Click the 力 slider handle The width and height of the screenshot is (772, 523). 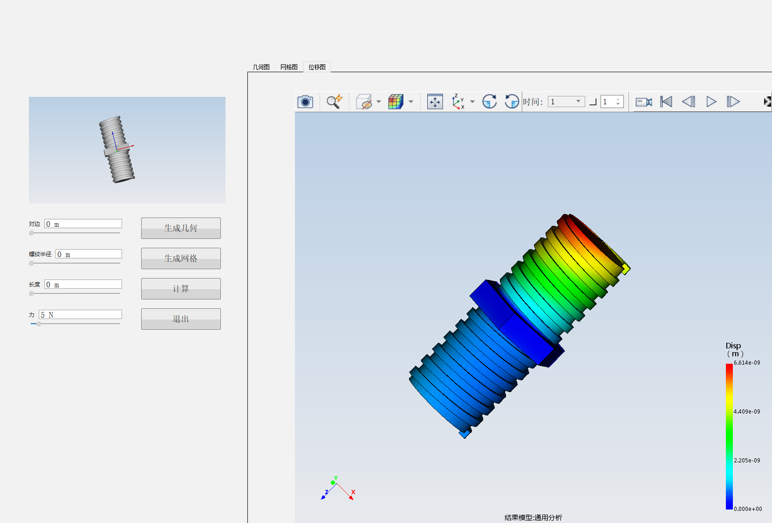(39, 324)
